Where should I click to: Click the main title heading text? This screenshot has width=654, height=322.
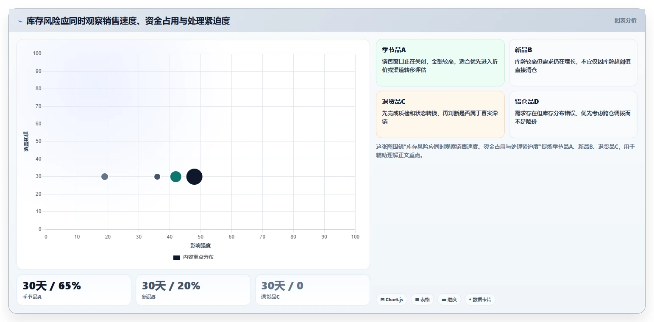pos(128,21)
